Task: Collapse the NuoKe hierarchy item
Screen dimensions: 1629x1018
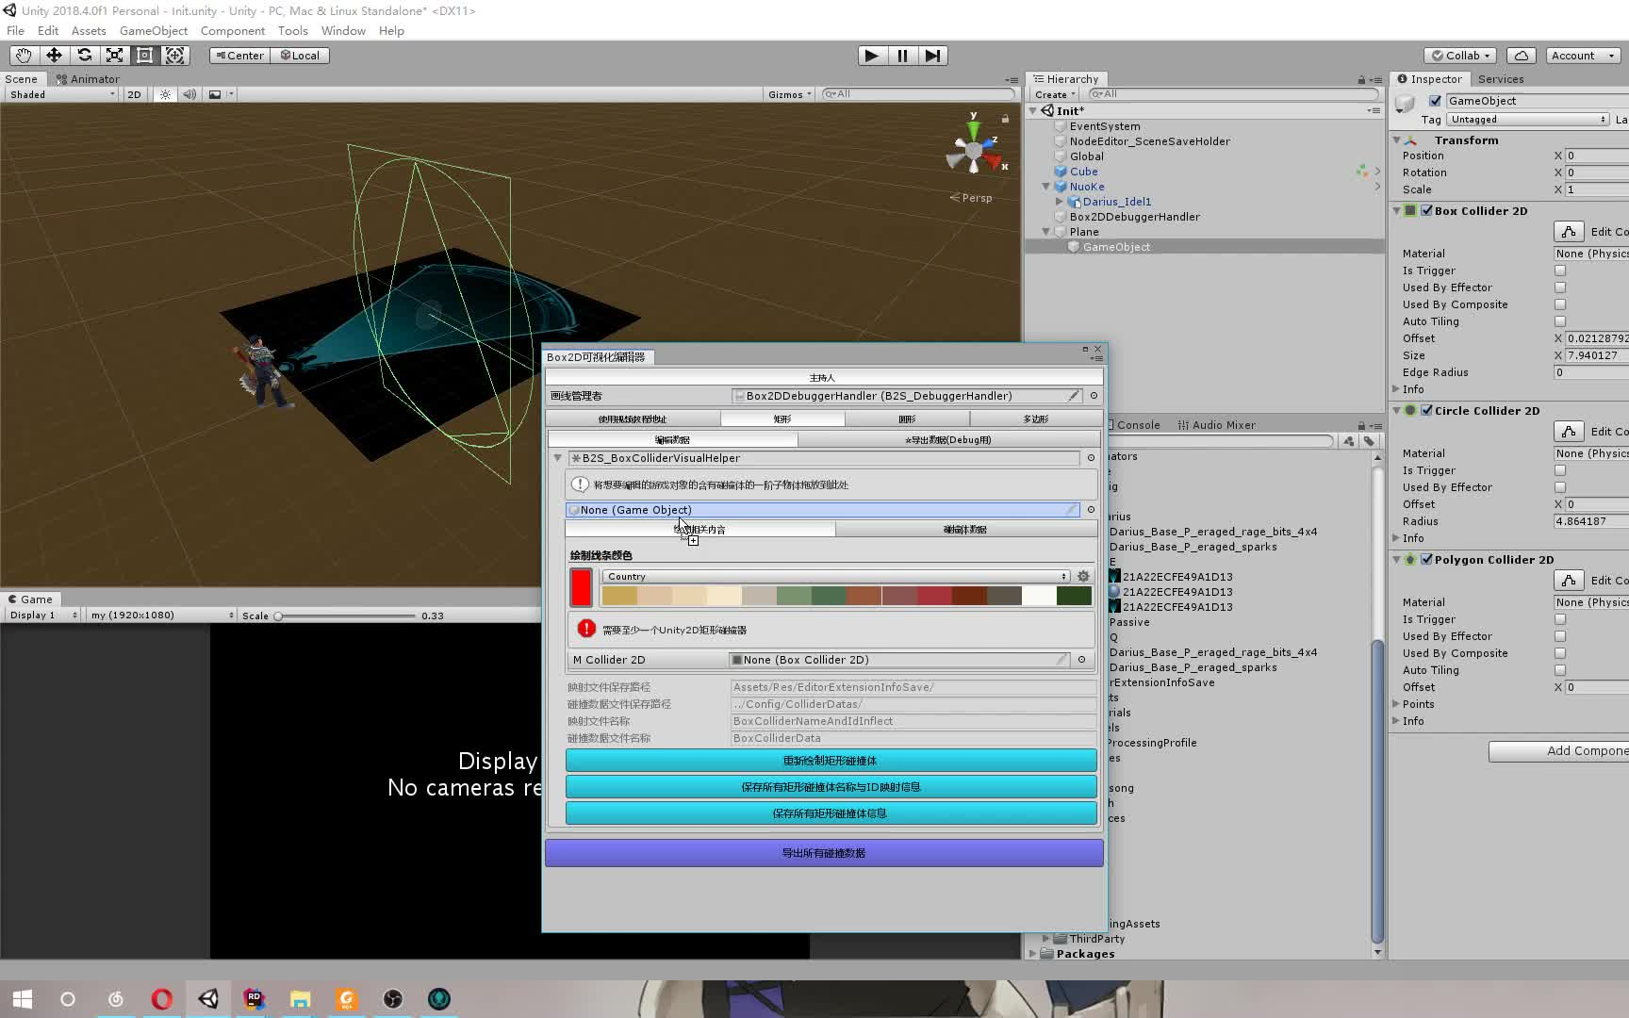Action: point(1046,187)
